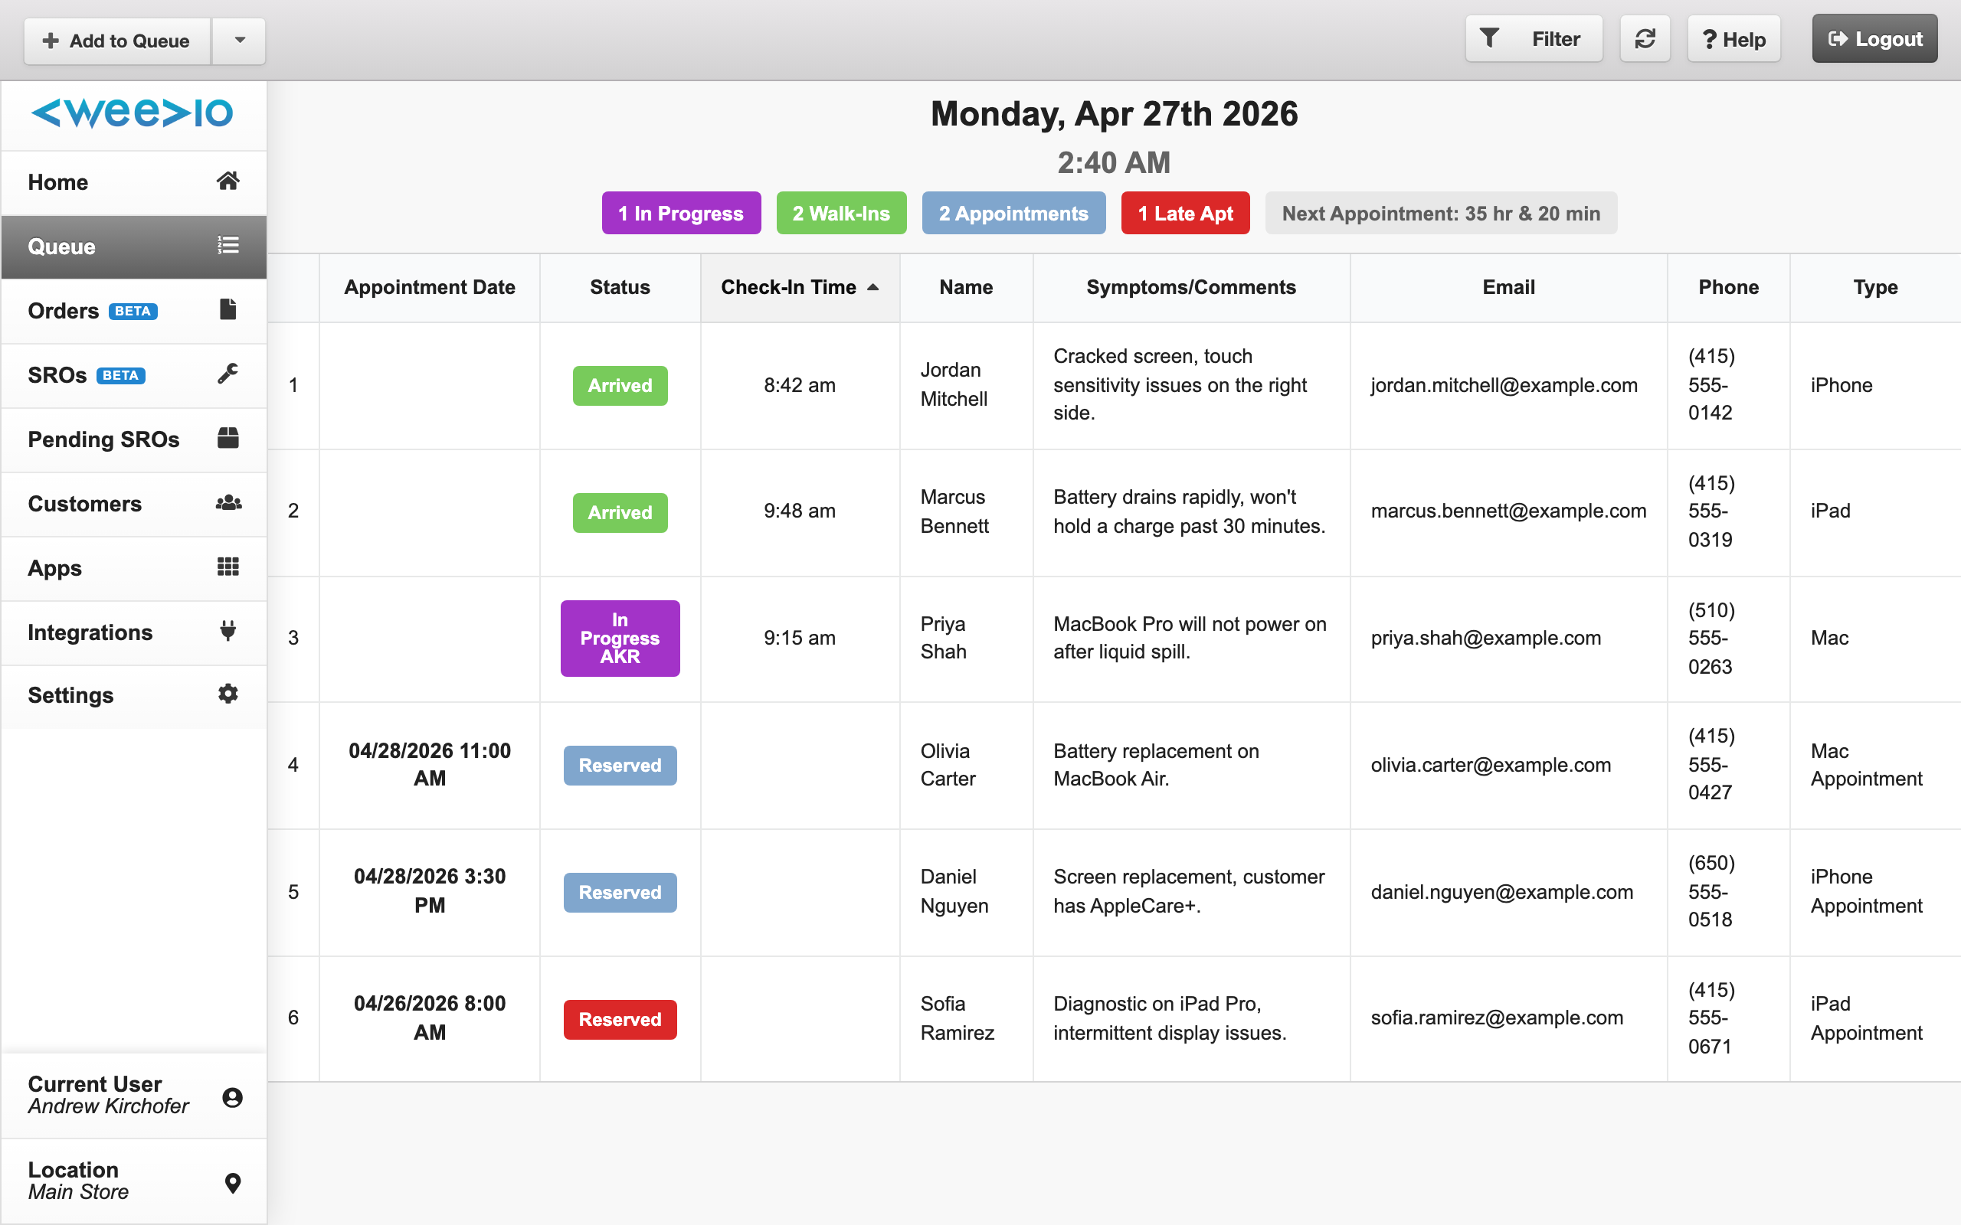This screenshot has height=1225, width=1961.
Task: Click the Help question mark icon
Action: click(x=1710, y=40)
